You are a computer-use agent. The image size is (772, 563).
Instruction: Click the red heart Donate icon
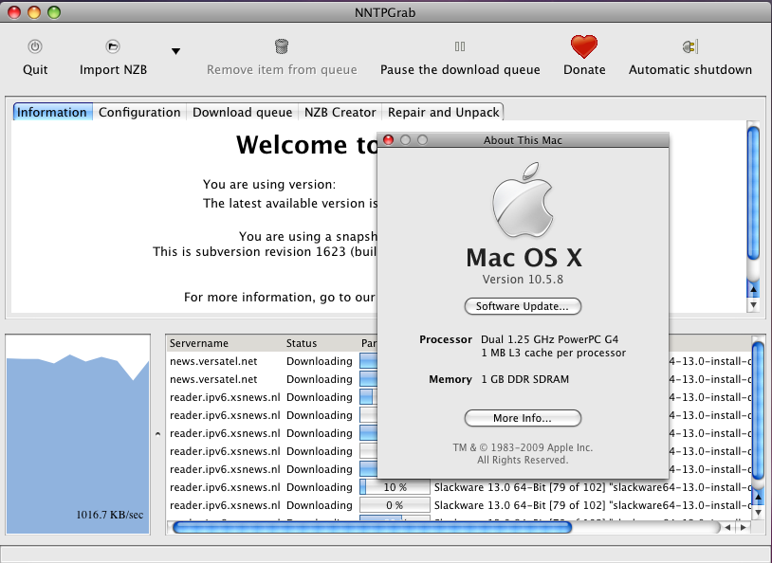(x=584, y=46)
